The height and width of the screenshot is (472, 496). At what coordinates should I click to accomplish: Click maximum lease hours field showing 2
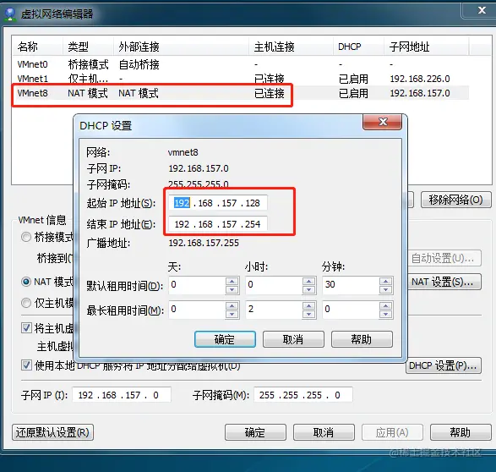point(274,310)
